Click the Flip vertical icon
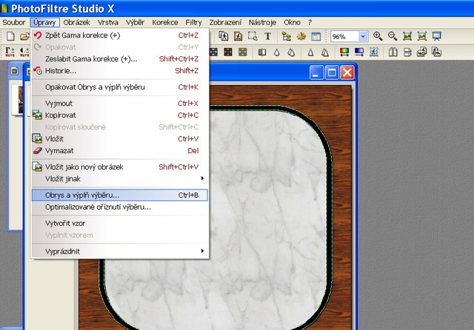Image resolution: width=474 pixels, height=330 pixels. pyautogui.click(x=407, y=53)
